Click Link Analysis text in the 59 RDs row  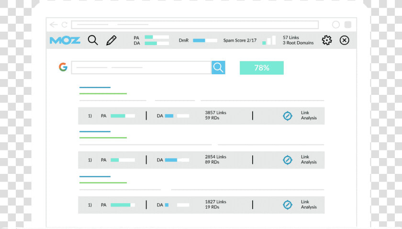(309, 115)
